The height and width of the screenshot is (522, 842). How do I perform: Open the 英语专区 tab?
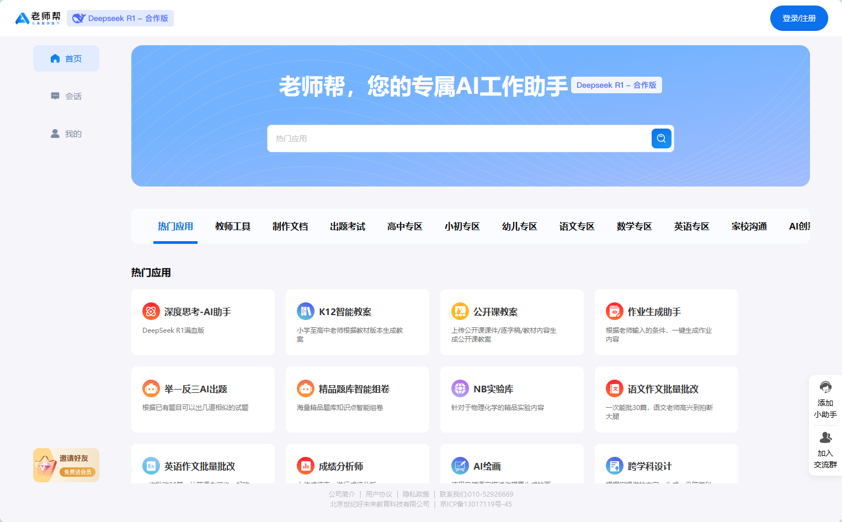pyautogui.click(x=692, y=226)
